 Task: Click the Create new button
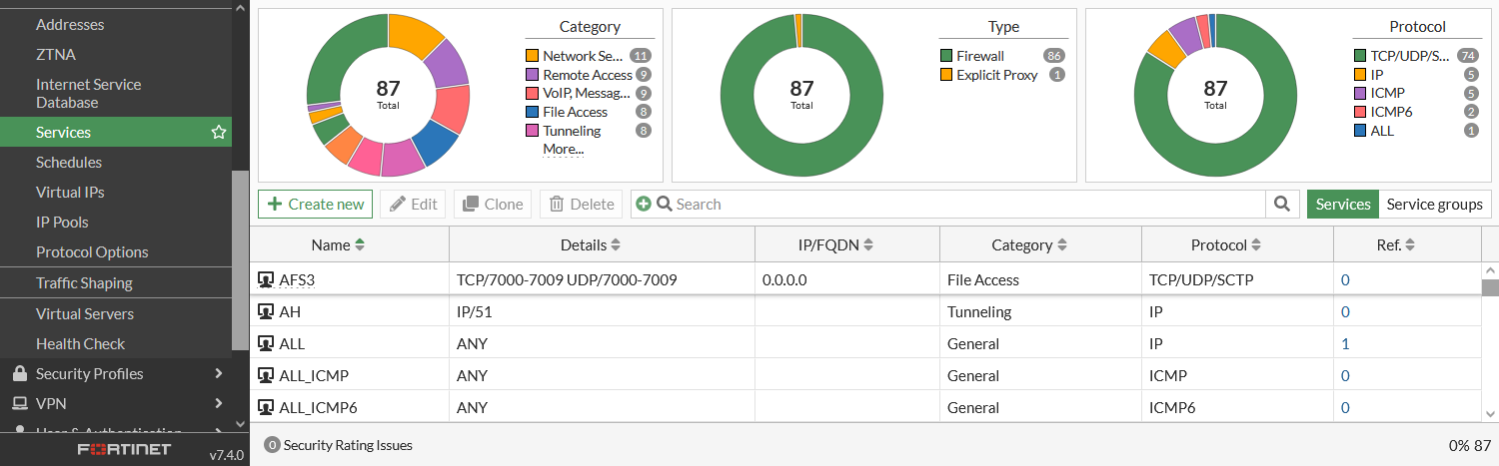click(x=316, y=205)
